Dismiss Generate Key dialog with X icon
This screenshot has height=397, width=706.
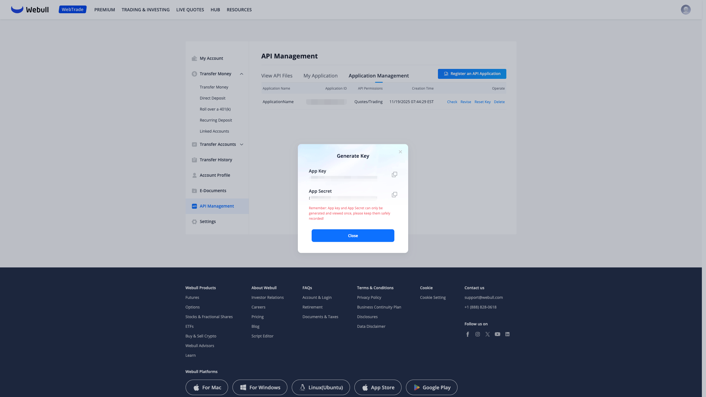pyautogui.click(x=400, y=152)
